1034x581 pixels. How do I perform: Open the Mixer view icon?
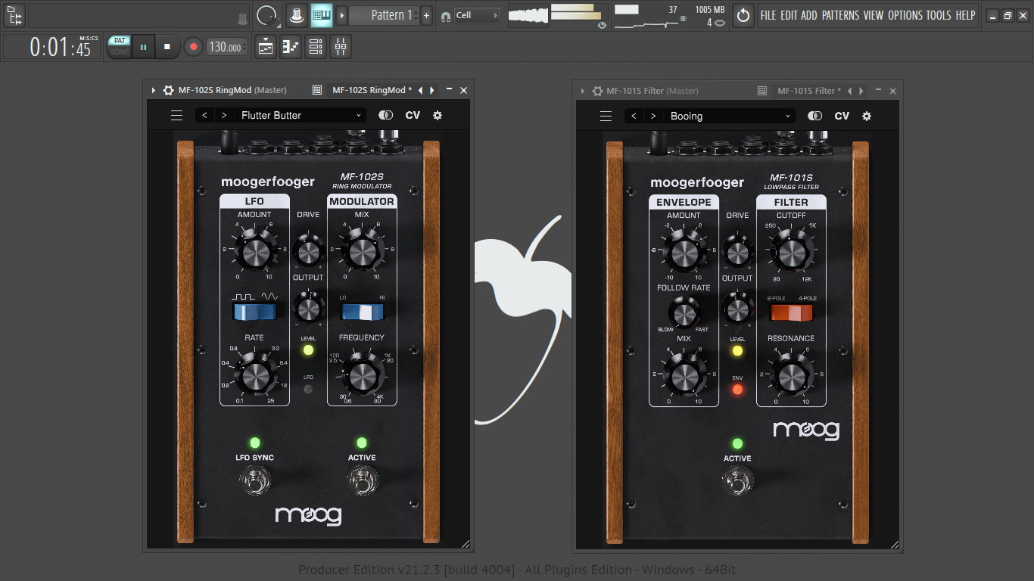point(341,47)
